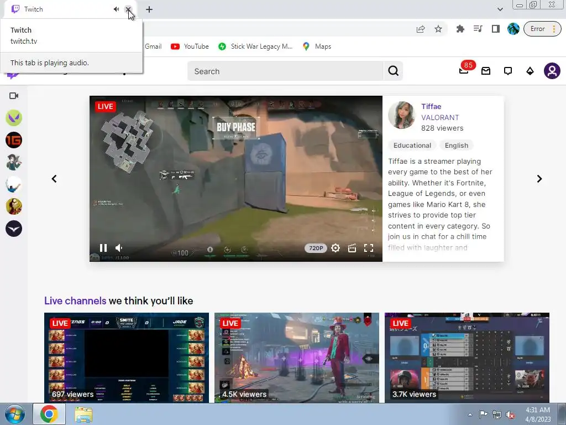The image size is (566, 425).
Task: Open the Whispers chat icon
Action: pos(508,71)
